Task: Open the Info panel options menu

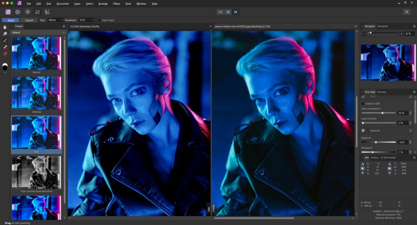Action: click(414, 157)
